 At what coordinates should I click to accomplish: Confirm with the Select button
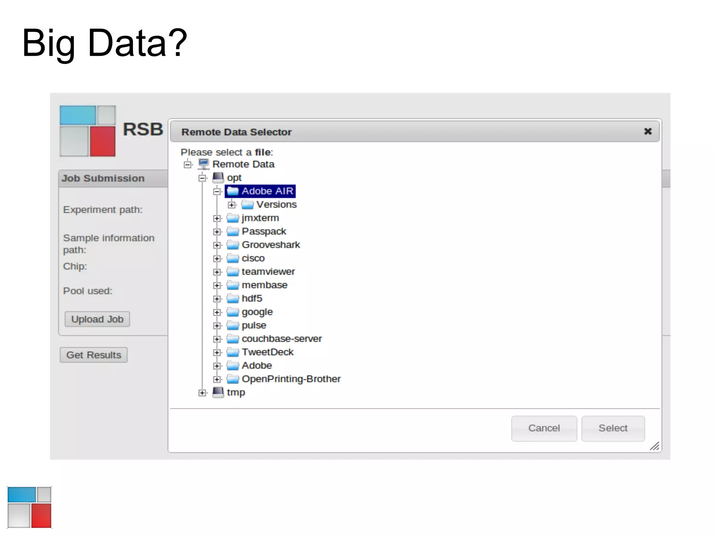click(x=613, y=428)
